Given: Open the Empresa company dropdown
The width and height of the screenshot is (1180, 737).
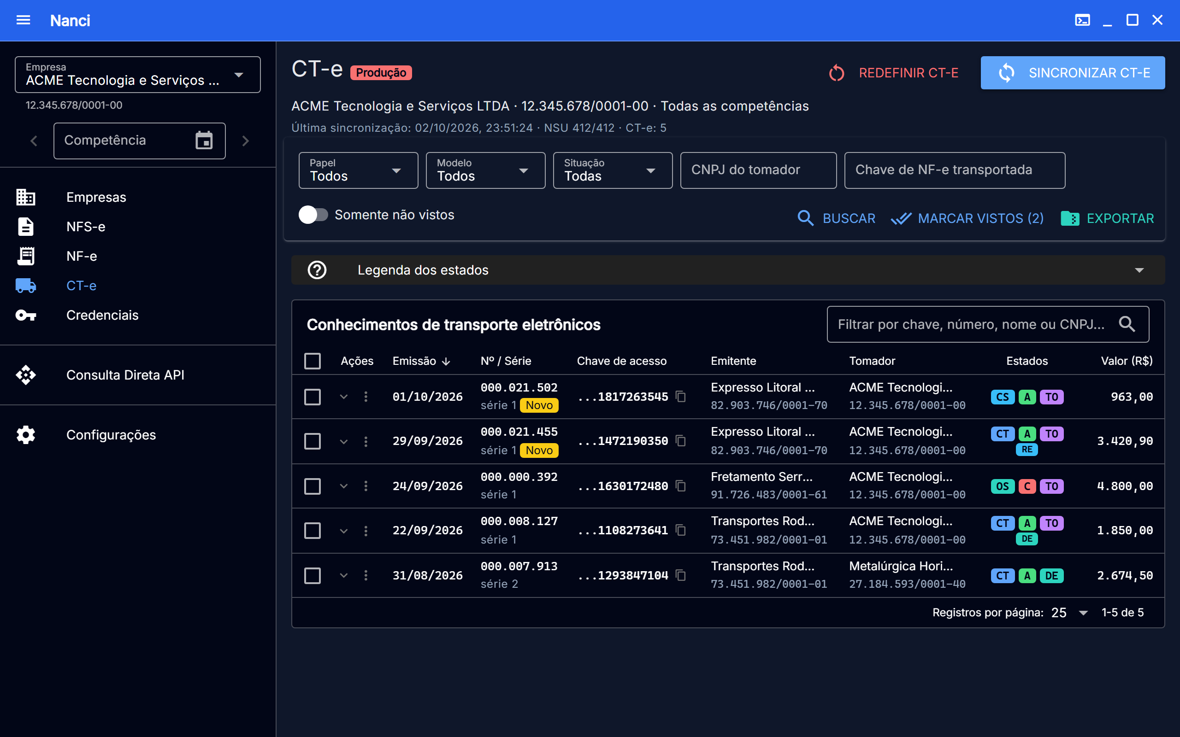Looking at the screenshot, I should (137, 75).
